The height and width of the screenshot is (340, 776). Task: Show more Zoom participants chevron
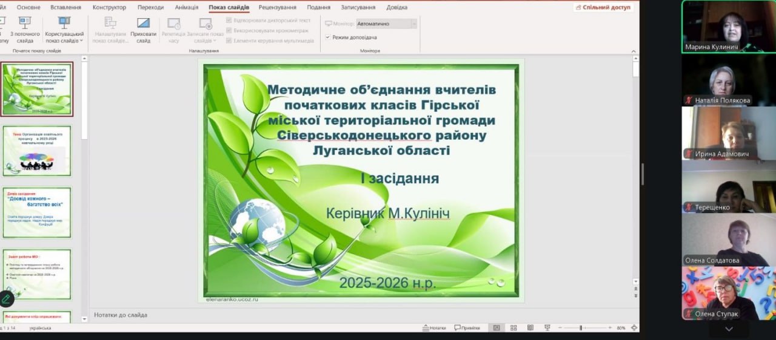point(729,329)
